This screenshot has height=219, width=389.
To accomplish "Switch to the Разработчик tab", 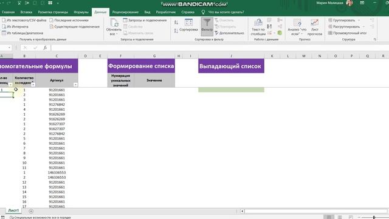I will coord(166,12).
